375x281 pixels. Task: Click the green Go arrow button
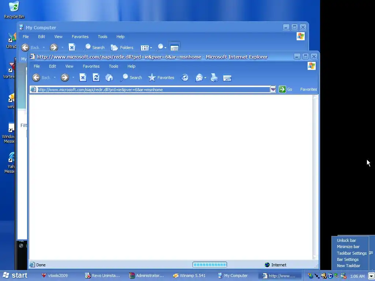click(282, 89)
